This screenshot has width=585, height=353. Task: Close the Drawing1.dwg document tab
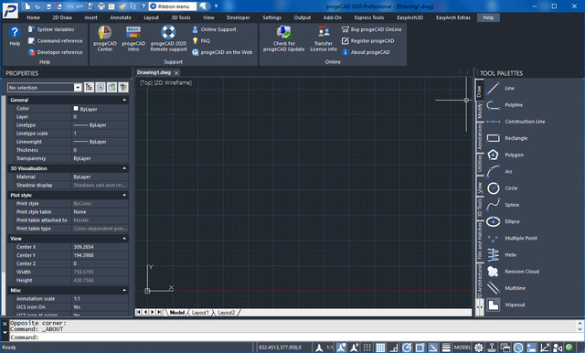click(x=176, y=73)
